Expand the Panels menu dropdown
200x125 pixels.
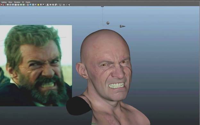(x=28, y=2)
